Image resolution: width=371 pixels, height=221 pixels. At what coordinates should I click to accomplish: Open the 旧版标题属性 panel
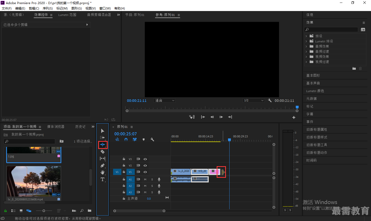(317, 129)
